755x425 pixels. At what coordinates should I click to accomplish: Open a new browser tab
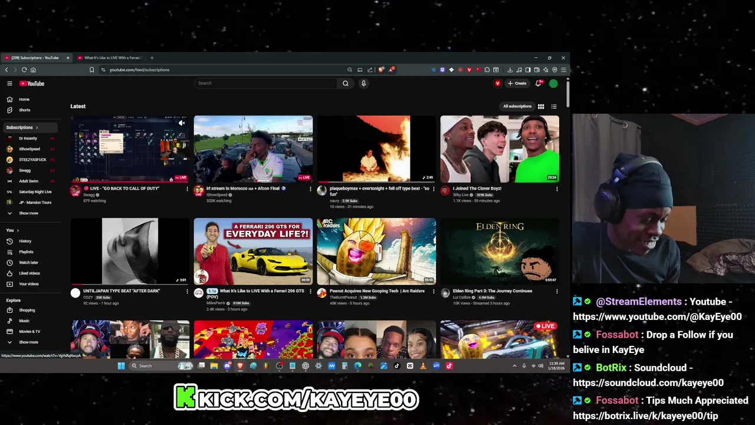[x=152, y=58]
